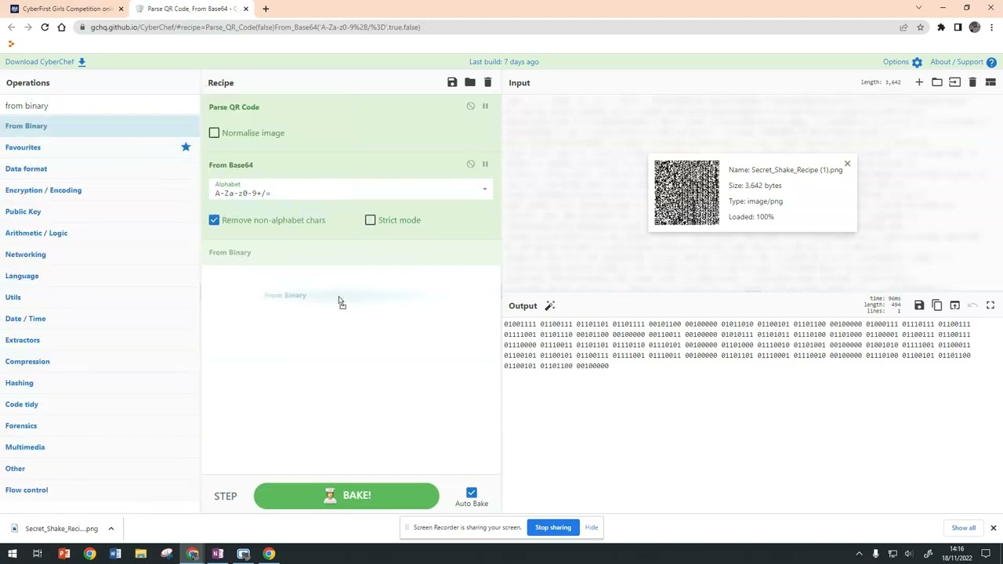This screenshot has width=1003, height=564.
Task: Close the loaded file preview card
Action: [x=847, y=164]
